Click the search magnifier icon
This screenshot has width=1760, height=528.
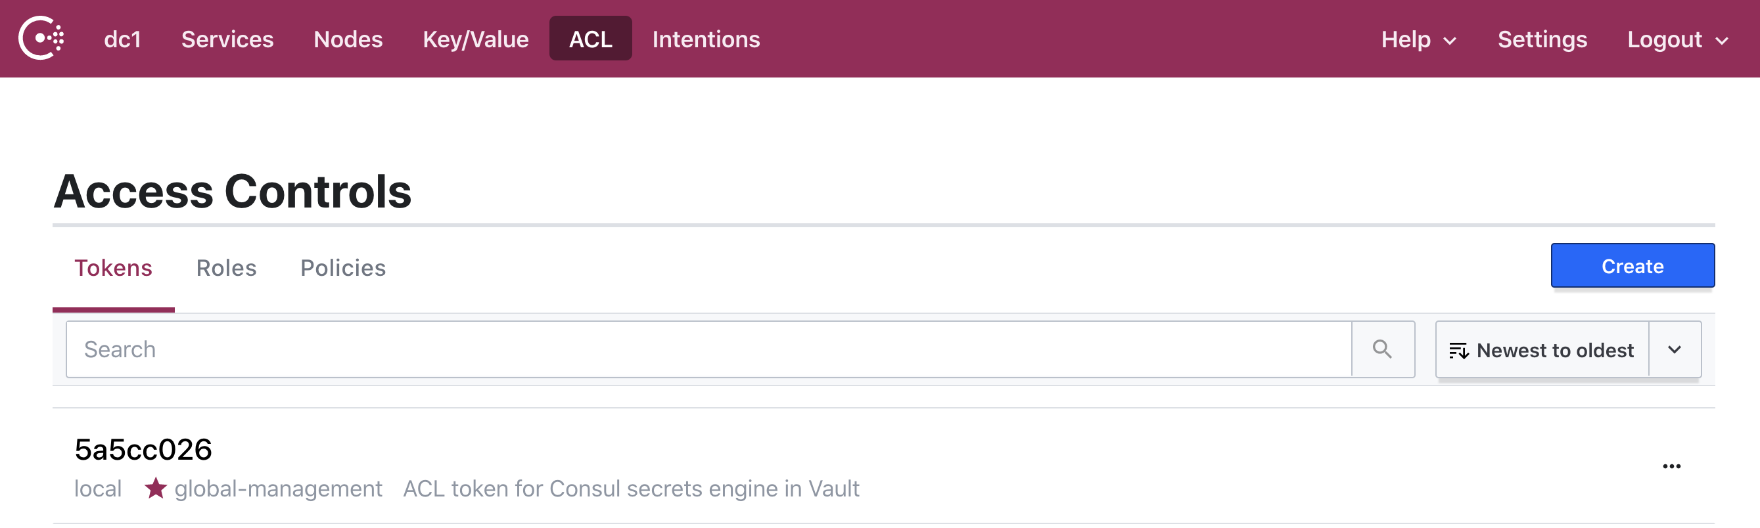[1382, 349]
